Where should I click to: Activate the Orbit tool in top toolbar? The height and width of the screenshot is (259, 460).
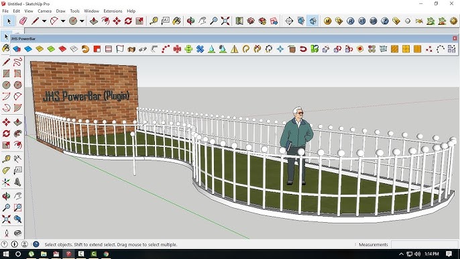coord(190,21)
